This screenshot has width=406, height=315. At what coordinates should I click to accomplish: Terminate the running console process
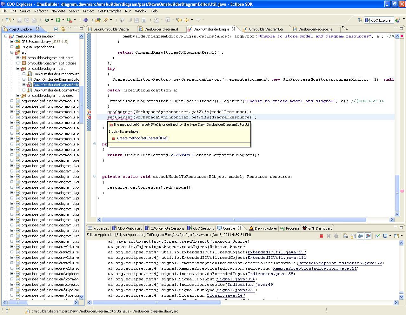click(321, 236)
